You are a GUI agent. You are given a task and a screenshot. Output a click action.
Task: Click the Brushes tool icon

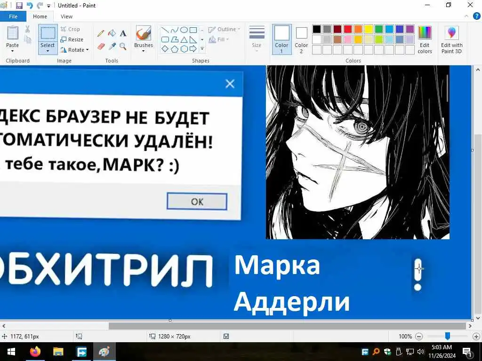[x=143, y=33]
